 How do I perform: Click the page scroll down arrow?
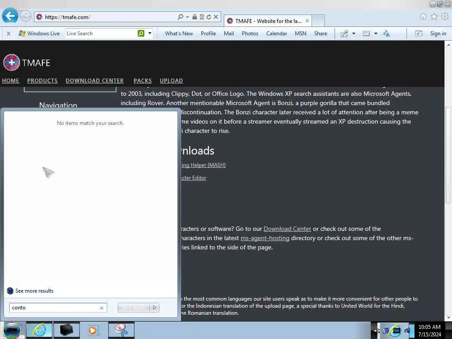click(448, 318)
